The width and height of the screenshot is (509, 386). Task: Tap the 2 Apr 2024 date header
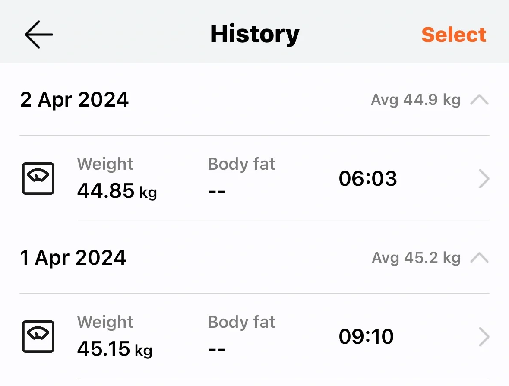click(74, 100)
